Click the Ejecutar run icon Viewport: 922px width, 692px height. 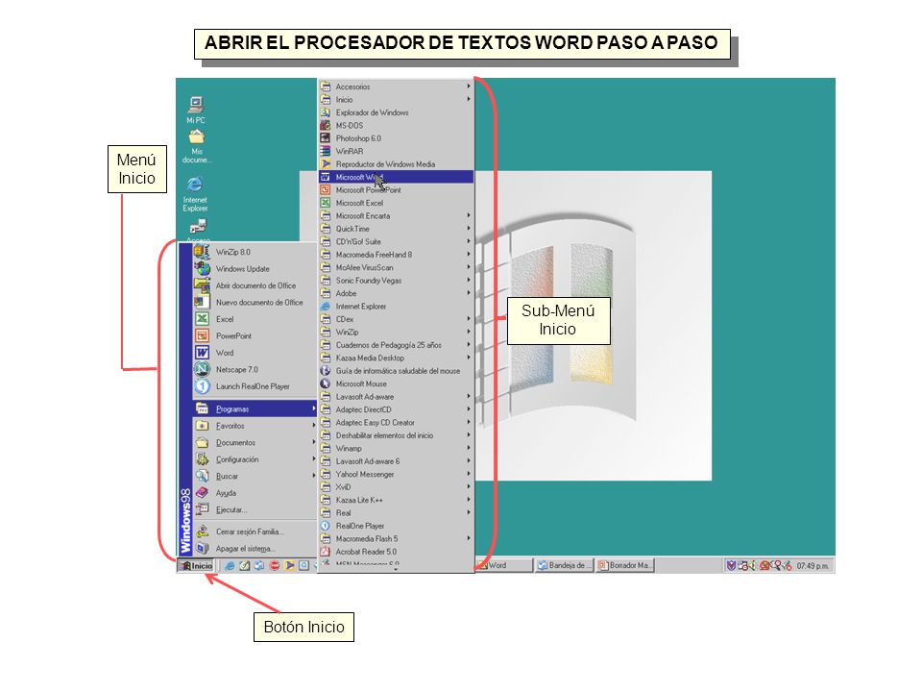click(x=202, y=509)
